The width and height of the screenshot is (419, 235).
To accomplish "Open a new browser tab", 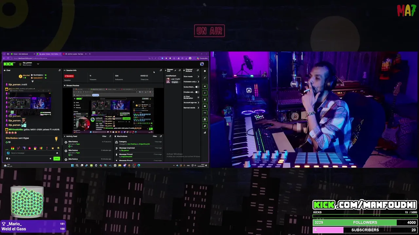I will [x=90, y=54].
